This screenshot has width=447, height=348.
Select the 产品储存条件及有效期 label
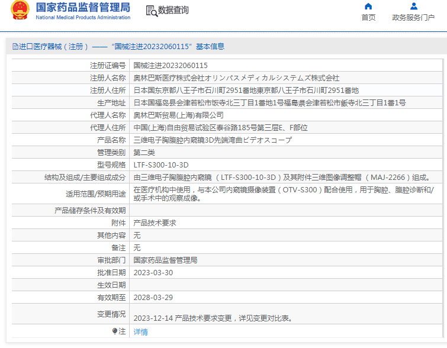[x=90, y=210]
